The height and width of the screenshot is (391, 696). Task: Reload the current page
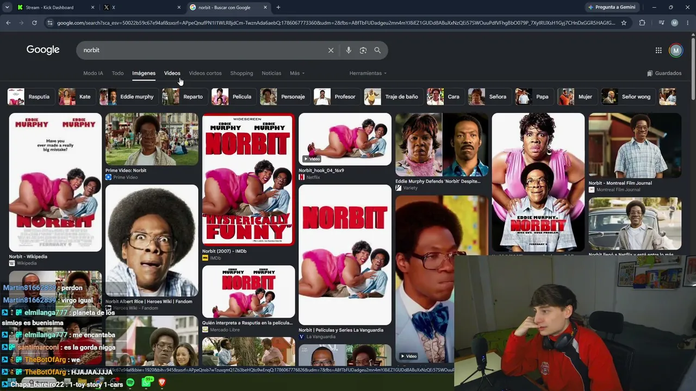click(34, 23)
